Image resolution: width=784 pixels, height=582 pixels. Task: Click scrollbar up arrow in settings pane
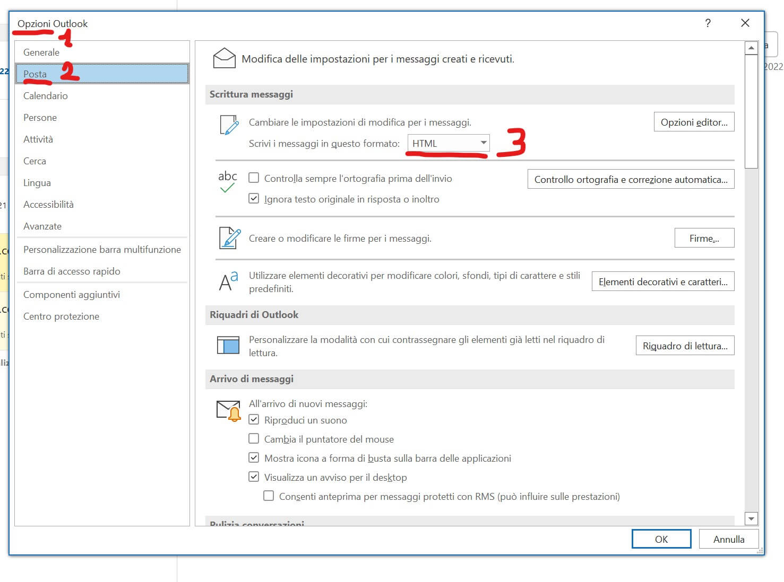click(x=751, y=48)
